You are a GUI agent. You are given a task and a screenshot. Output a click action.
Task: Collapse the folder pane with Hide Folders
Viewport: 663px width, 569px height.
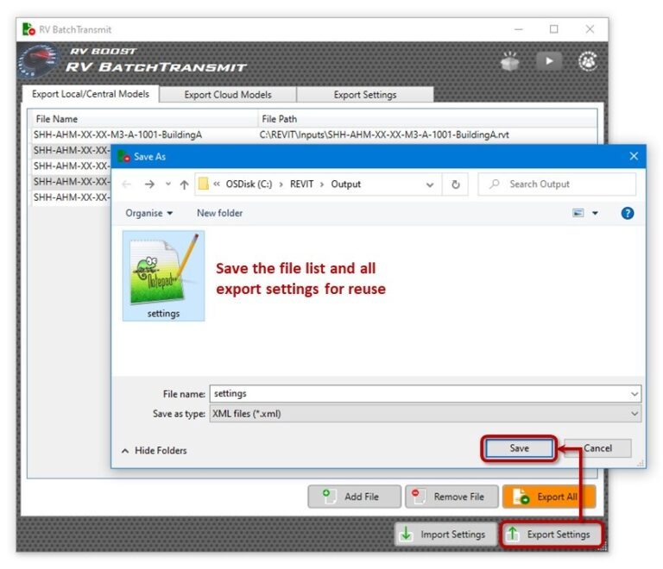(x=154, y=450)
